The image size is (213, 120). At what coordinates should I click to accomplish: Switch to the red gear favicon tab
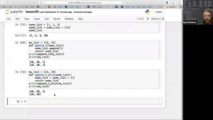point(49,7)
